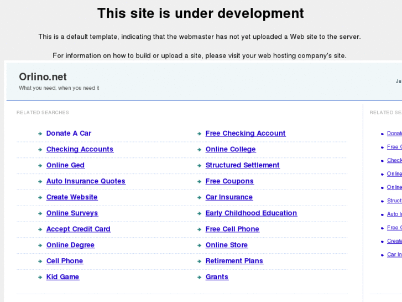
Task: Select the Kid Game link
Action: pyautogui.click(x=63, y=277)
